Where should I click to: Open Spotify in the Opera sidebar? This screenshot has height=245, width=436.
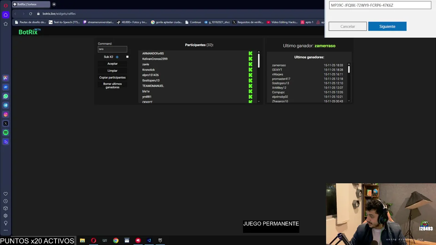click(x=5, y=133)
